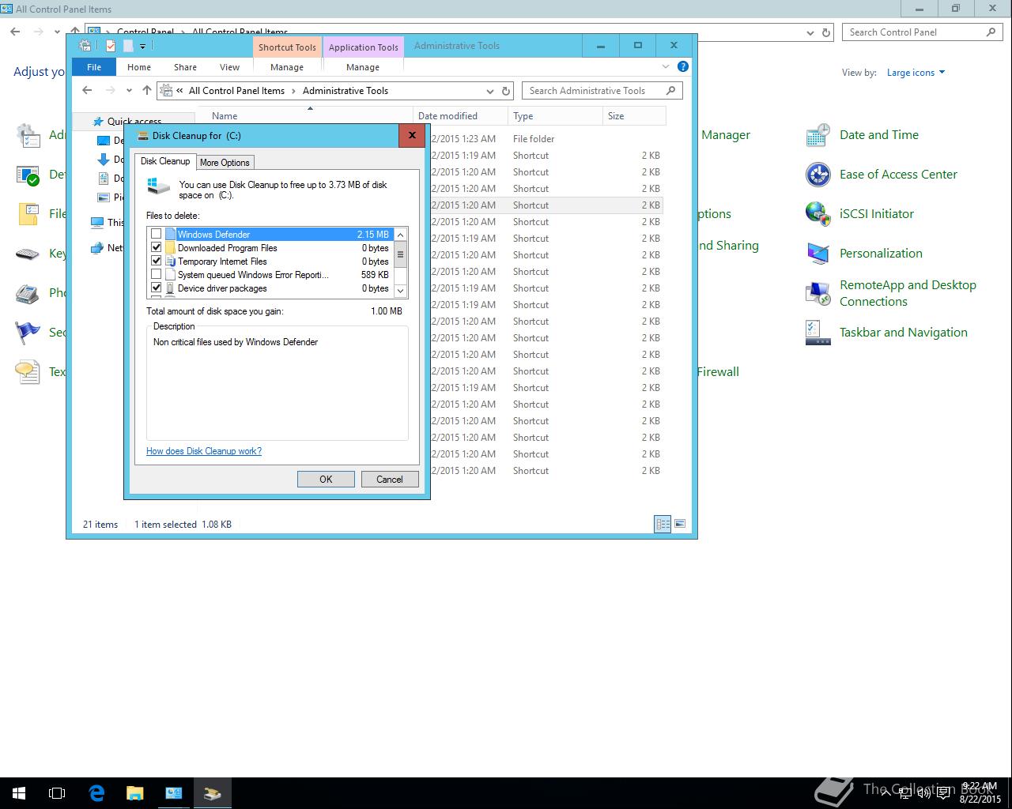Screen dimensions: 1012x809
Task: Switch to details view icon
Action: [x=663, y=524]
